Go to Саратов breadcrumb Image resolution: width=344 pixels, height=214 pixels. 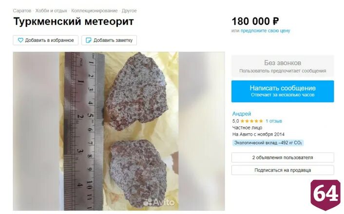coord(22,11)
